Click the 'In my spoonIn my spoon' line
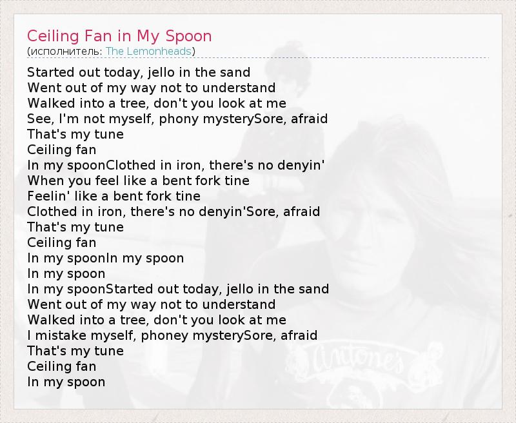The width and height of the screenshot is (516, 423). point(105,258)
